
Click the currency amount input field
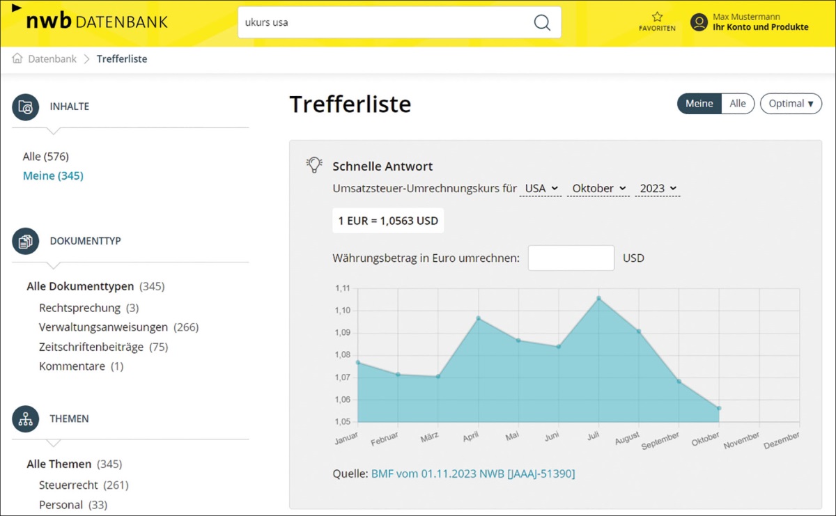[571, 258]
